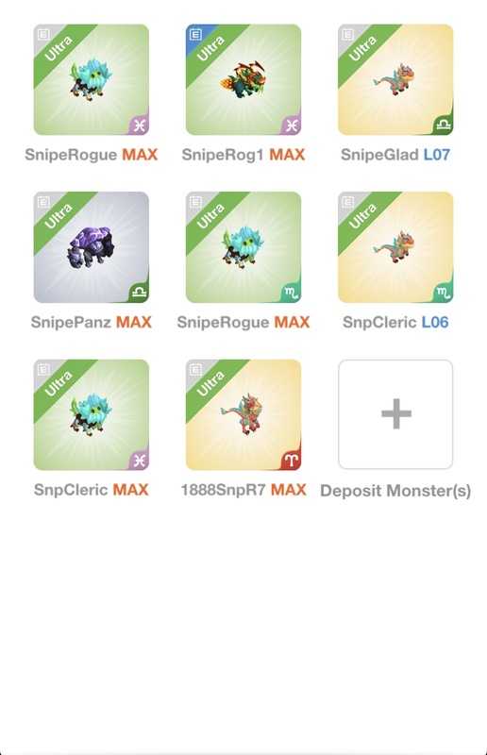This screenshot has height=755, width=487.
Task: Click the note icon on SnpCleric MAX card
Action: 43,369
